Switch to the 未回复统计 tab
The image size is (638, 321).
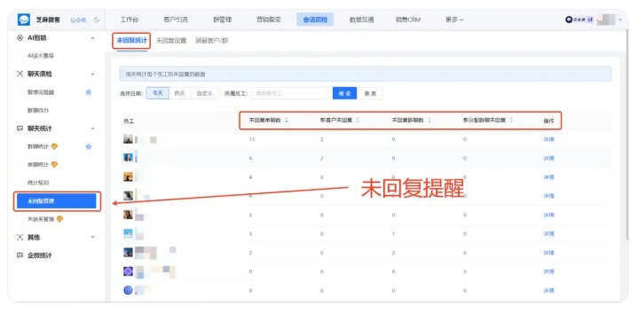pyautogui.click(x=132, y=40)
